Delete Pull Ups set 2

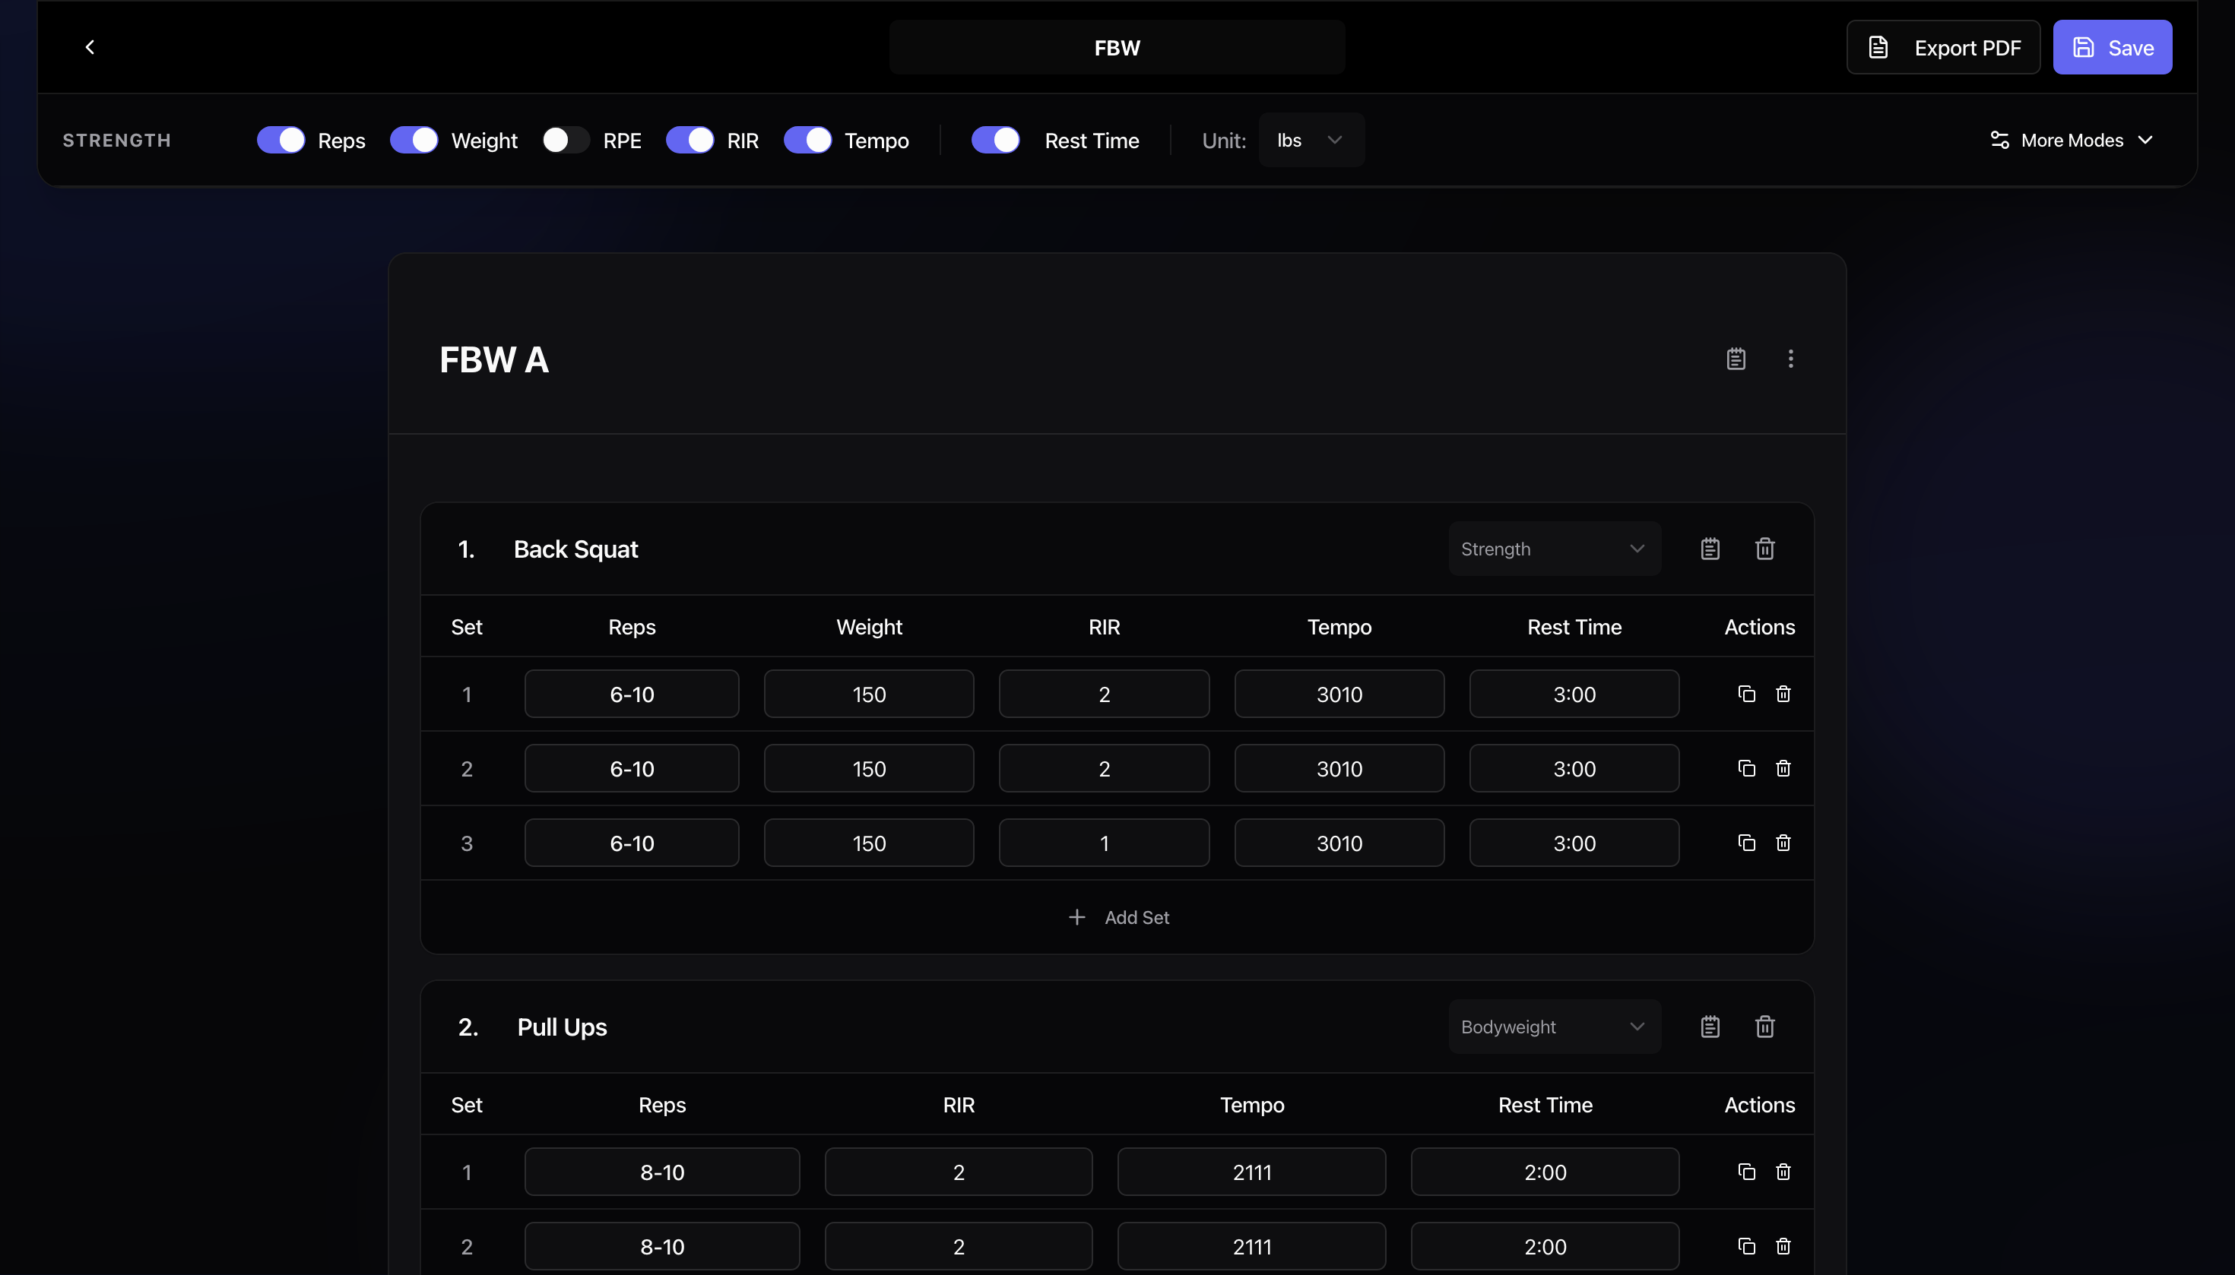pyautogui.click(x=1782, y=1247)
